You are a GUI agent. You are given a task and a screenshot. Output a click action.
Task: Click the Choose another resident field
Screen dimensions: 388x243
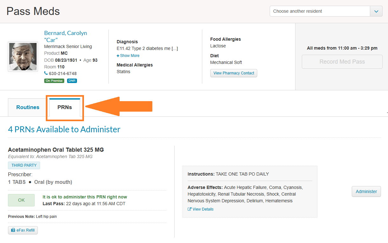click(x=320, y=11)
